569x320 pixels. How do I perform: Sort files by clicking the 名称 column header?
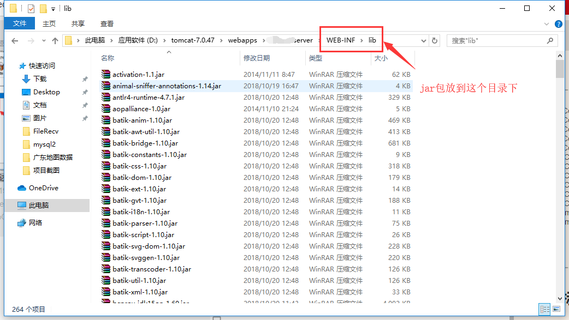coord(109,58)
